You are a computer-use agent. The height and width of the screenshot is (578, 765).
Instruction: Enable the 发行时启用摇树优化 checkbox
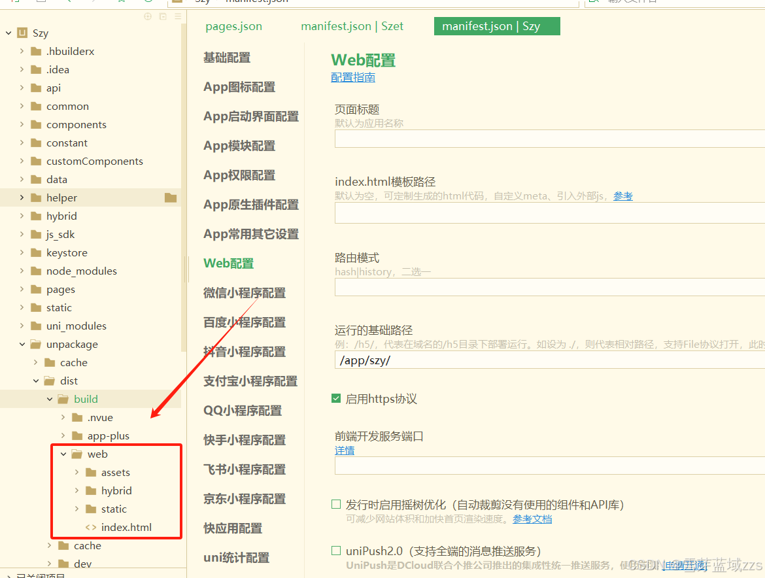pos(336,504)
